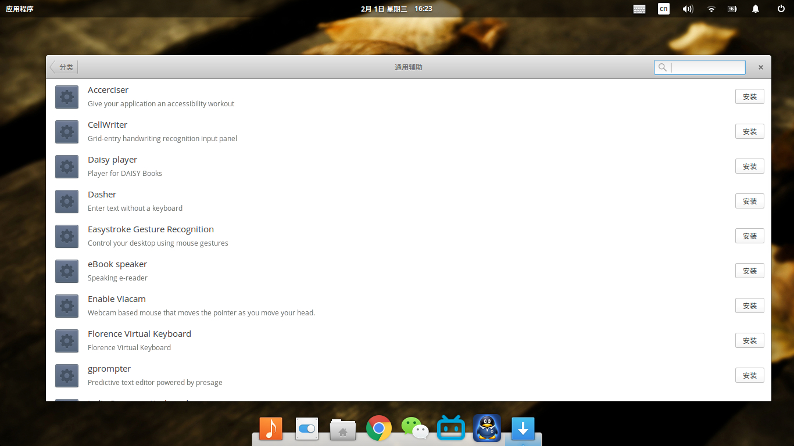
Task: Click the Enable Viacam app icon
Action: [67, 306]
